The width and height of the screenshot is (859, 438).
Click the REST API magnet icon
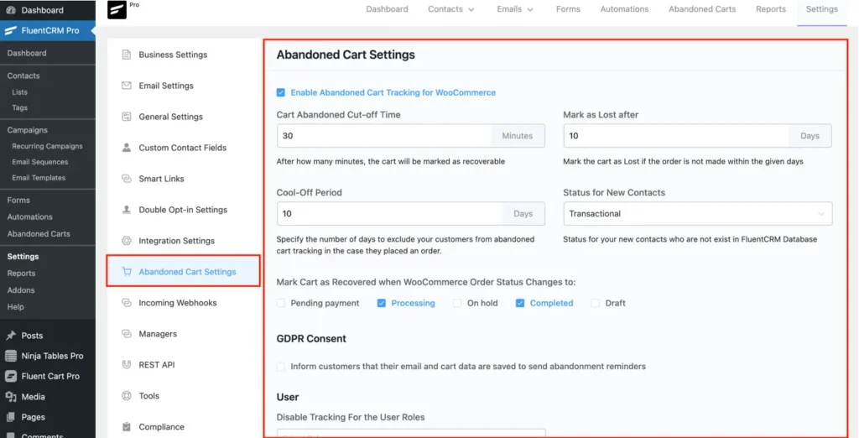pos(127,364)
